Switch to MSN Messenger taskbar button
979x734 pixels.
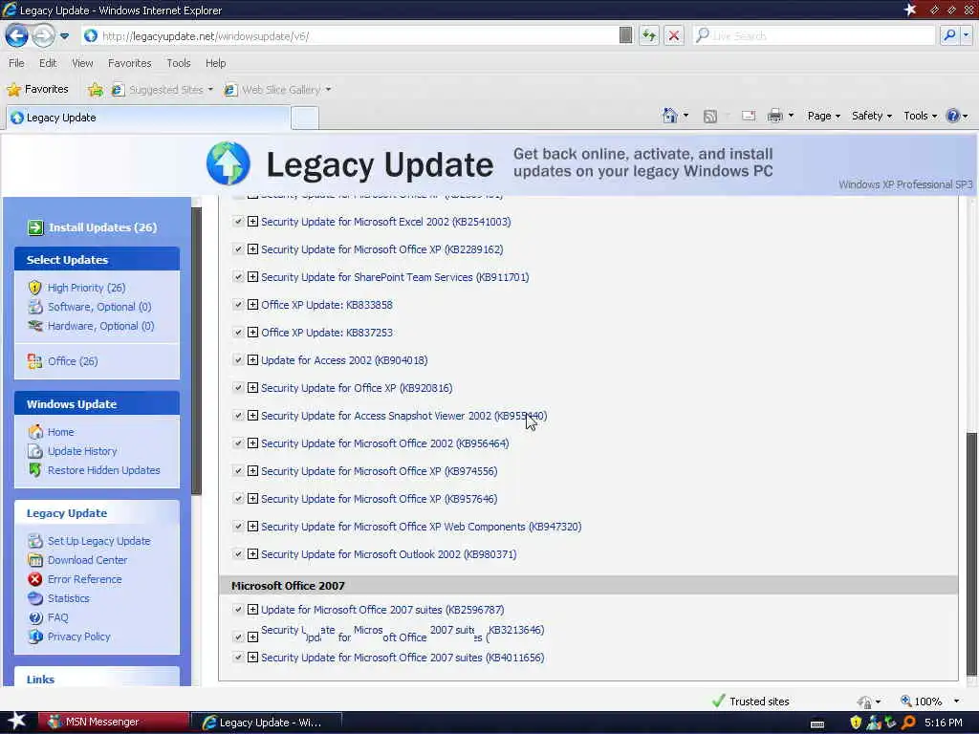pos(114,723)
